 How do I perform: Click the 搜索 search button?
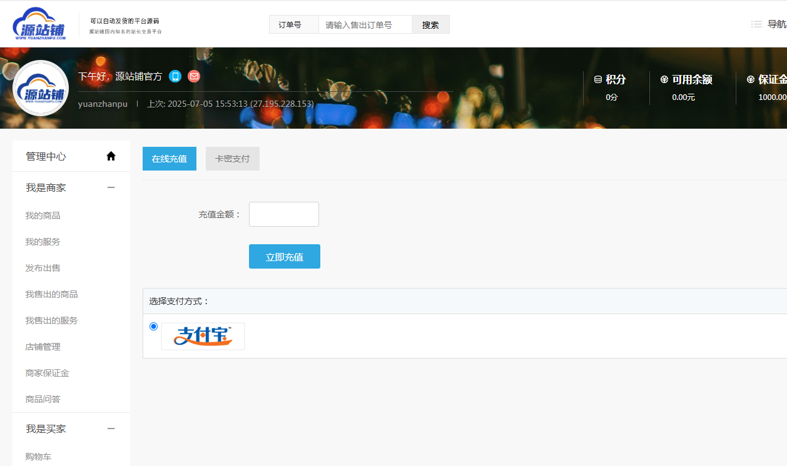[x=430, y=24]
